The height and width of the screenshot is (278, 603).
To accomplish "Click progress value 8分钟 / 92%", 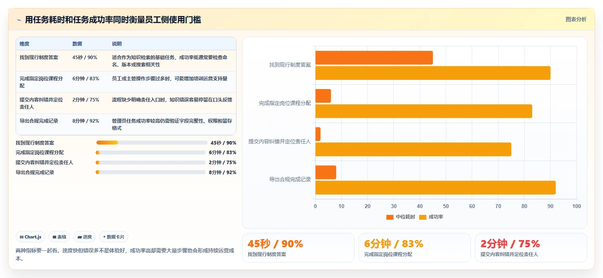I will tap(222, 173).
